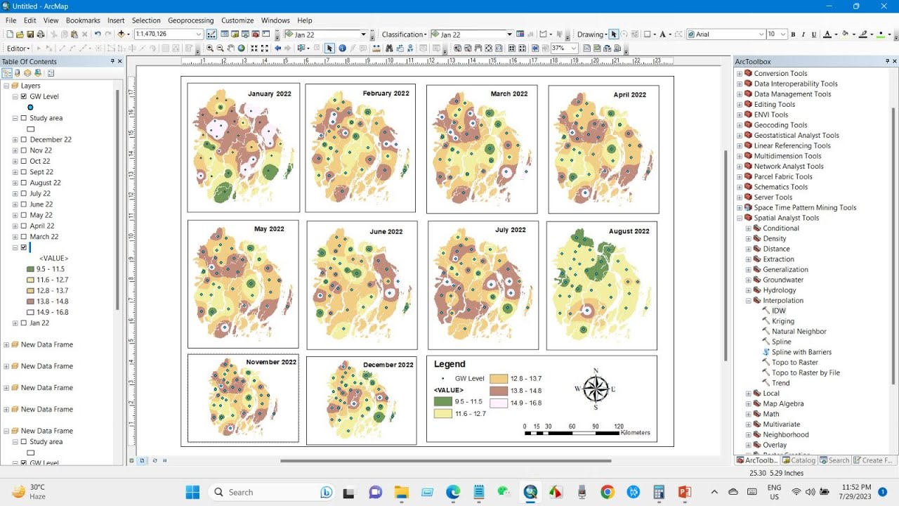The image size is (899, 506).
Task: Click the font color 'A' swatch button
Action: (x=827, y=34)
